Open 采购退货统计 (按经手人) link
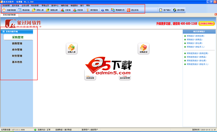The height and width of the screenshot is (132, 217). pyautogui.click(x=197, y=64)
